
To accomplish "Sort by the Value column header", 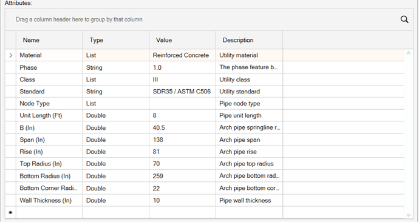I will click(182, 40).
